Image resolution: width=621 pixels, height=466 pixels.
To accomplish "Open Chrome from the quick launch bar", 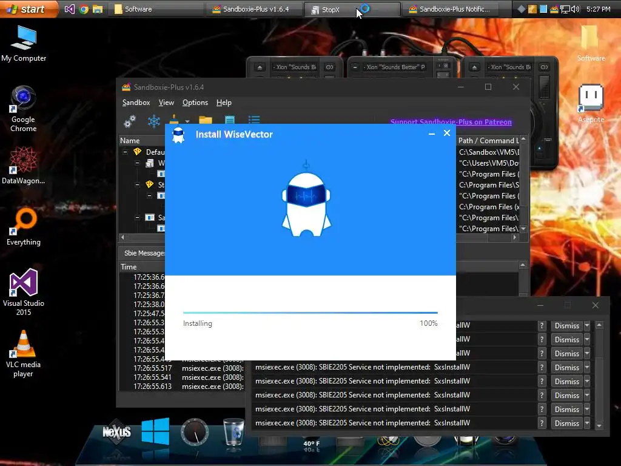I will point(84,9).
